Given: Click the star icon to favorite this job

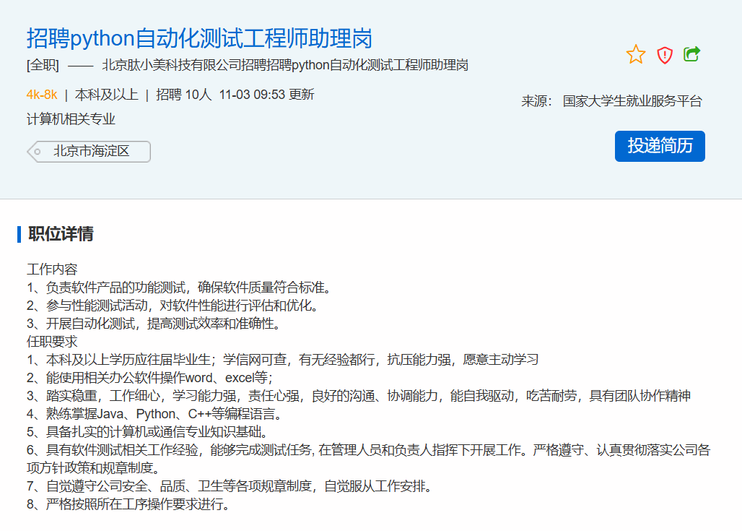Looking at the screenshot, I should [x=636, y=54].
